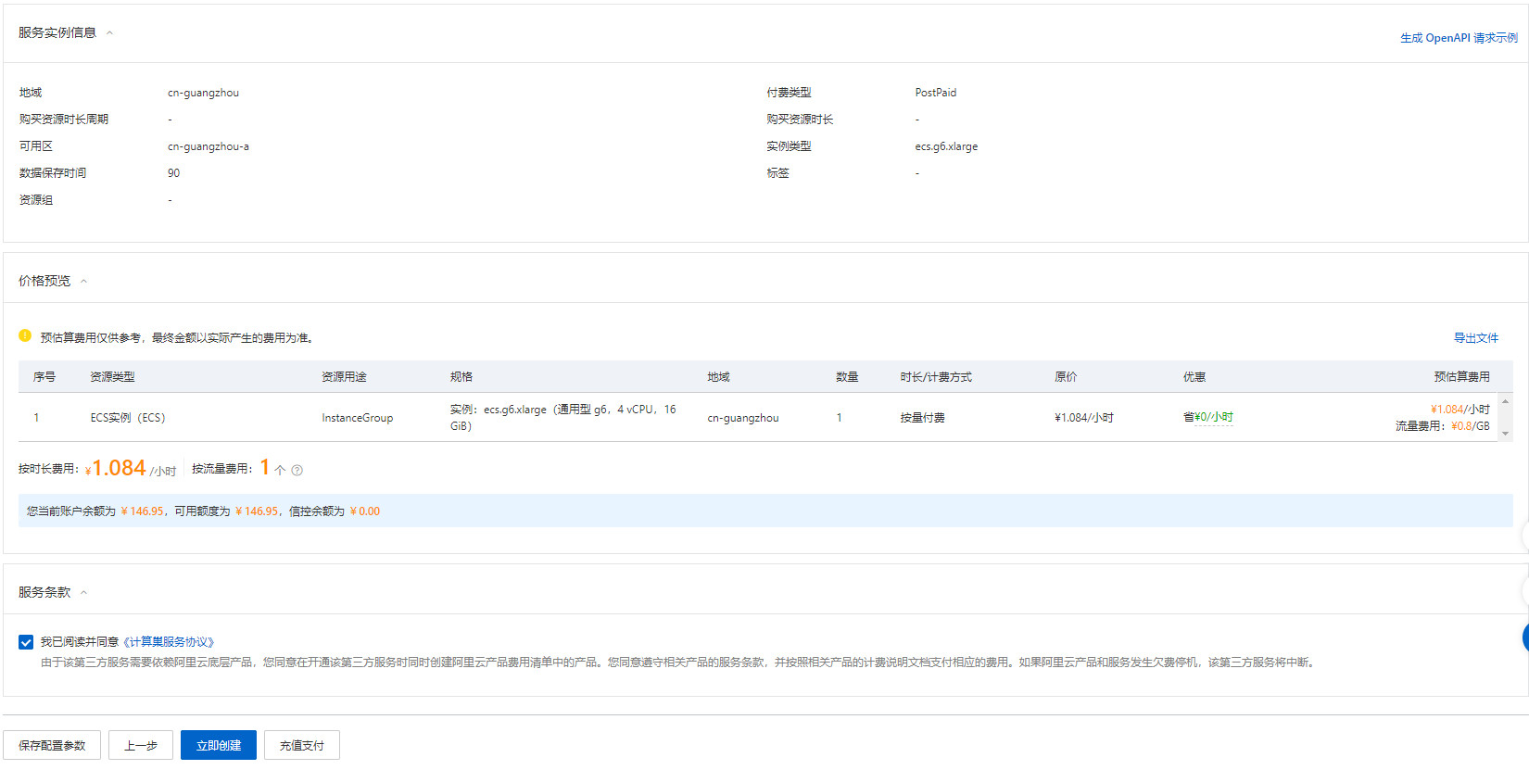Click the 数量 column header
The height and width of the screenshot is (770, 1529).
click(x=847, y=377)
